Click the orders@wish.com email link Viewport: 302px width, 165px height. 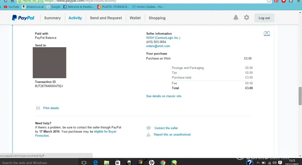(x=158, y=46)
